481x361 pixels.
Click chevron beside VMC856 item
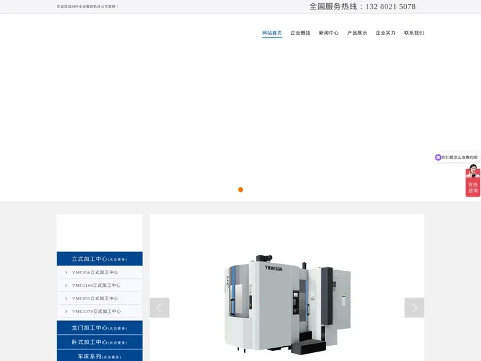tap(66, 272)
